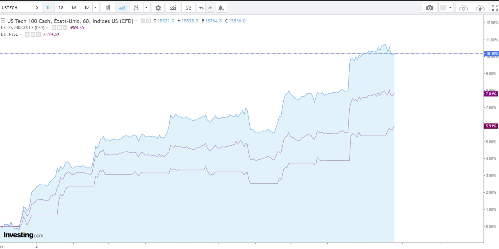499x249 pixels.
Task: Select the 1M interval
Action: 74,8
